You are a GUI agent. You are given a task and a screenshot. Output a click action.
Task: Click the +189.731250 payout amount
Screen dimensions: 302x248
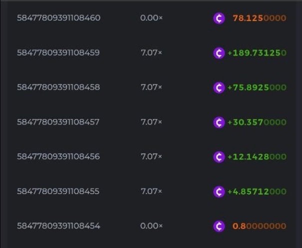(x=257, y=53)
